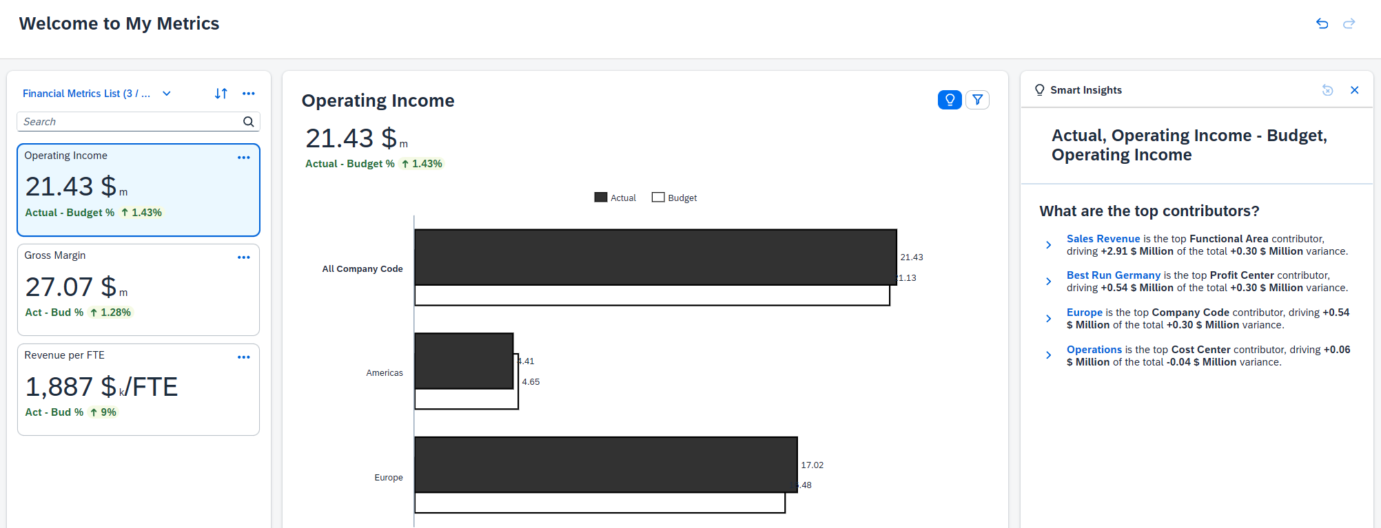
Task: Click the redo icon in the header
Action: (1349, 23)
